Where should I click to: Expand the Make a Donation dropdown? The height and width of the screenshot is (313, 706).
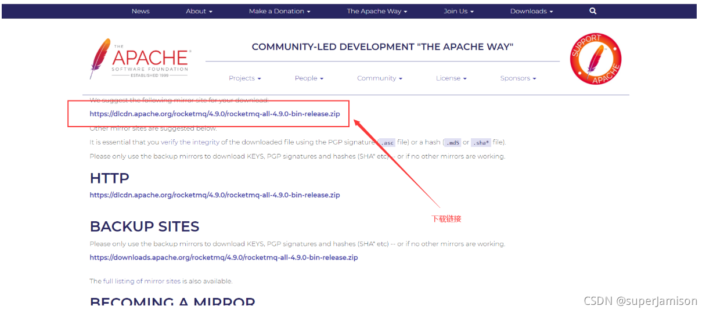(x=280, y=11)
